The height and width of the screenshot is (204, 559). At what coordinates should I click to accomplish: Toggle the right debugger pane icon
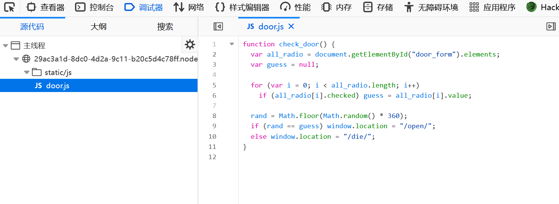point(551,26)
